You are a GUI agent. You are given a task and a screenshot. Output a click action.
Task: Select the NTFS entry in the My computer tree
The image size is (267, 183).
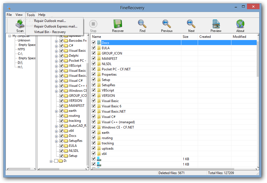point(21,49)
